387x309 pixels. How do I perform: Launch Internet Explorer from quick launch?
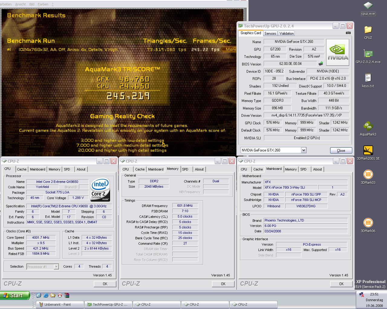click(x=46, y=295)
